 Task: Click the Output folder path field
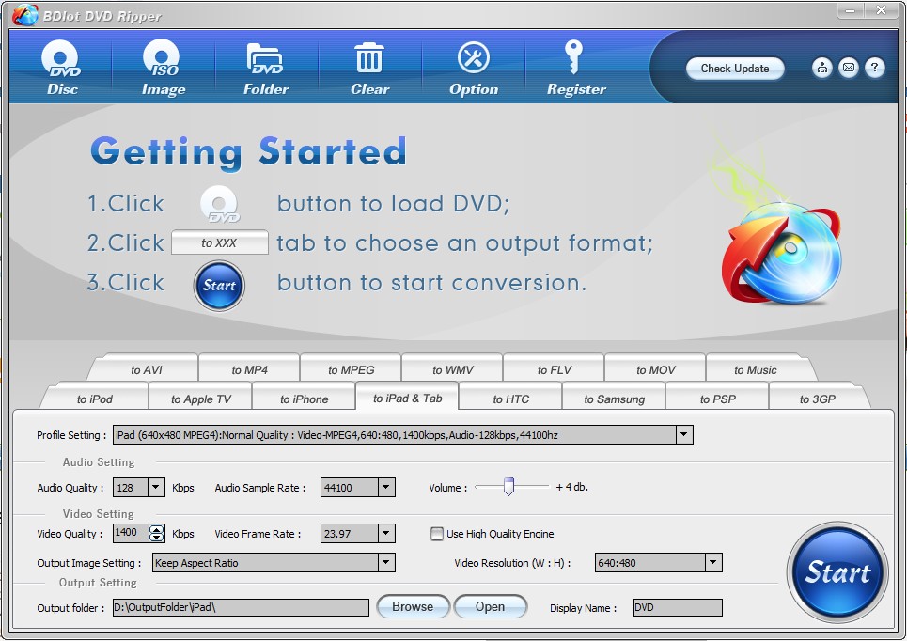point(241,607)
